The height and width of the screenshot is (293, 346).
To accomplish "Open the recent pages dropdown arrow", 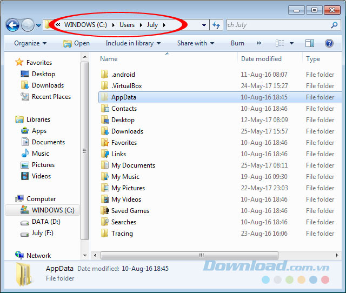I will pos(38,25).
